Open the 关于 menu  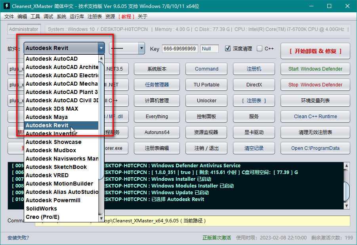coord(143,16)
